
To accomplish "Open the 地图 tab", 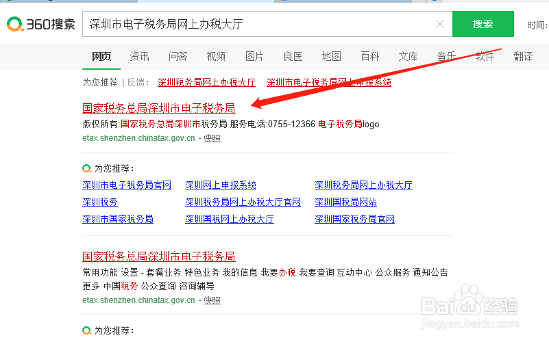I will [x=332, y=56].
